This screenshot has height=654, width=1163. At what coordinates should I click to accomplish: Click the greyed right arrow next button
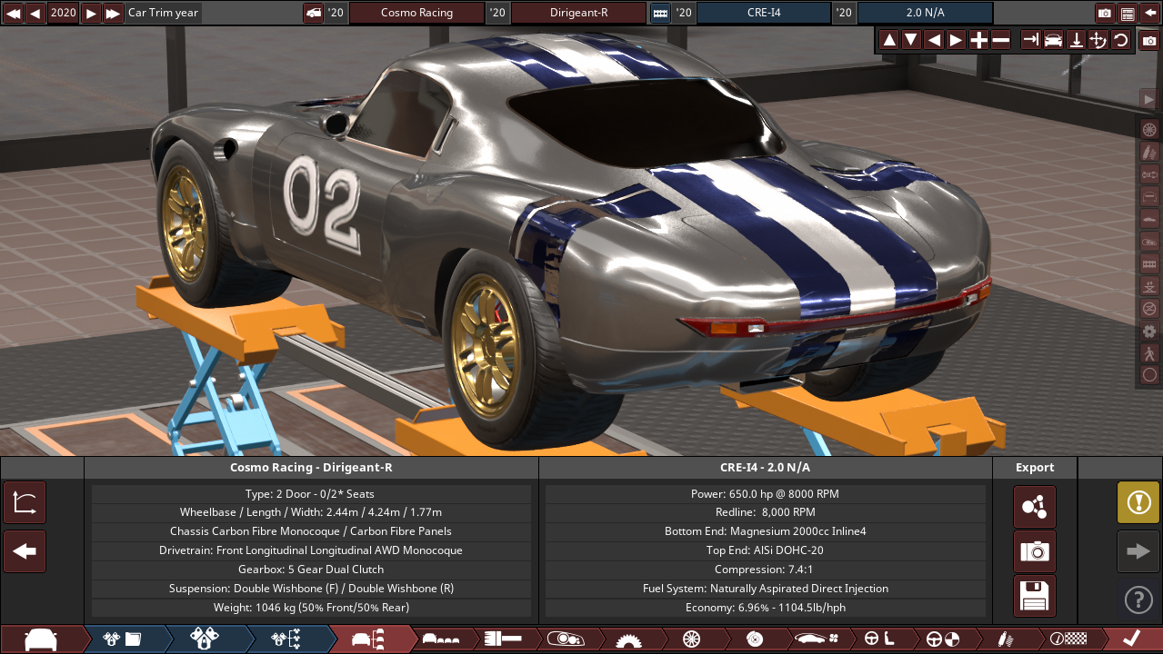click(1138, 551)
